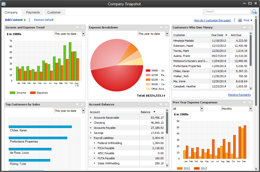Switch to the Customer tab
This screenshot has height=172, width=260.
(x=54, y=12)
